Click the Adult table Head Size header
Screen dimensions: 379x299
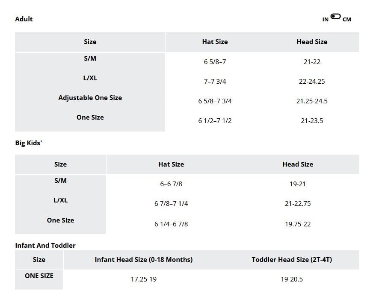pyautogui.click(x=312, y=42)
